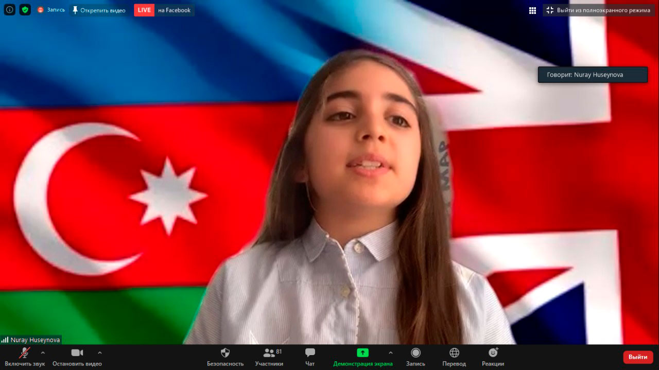
Task: Click the Говорит: Nuray Huseynova speaker notice
Action: point(593,75)
